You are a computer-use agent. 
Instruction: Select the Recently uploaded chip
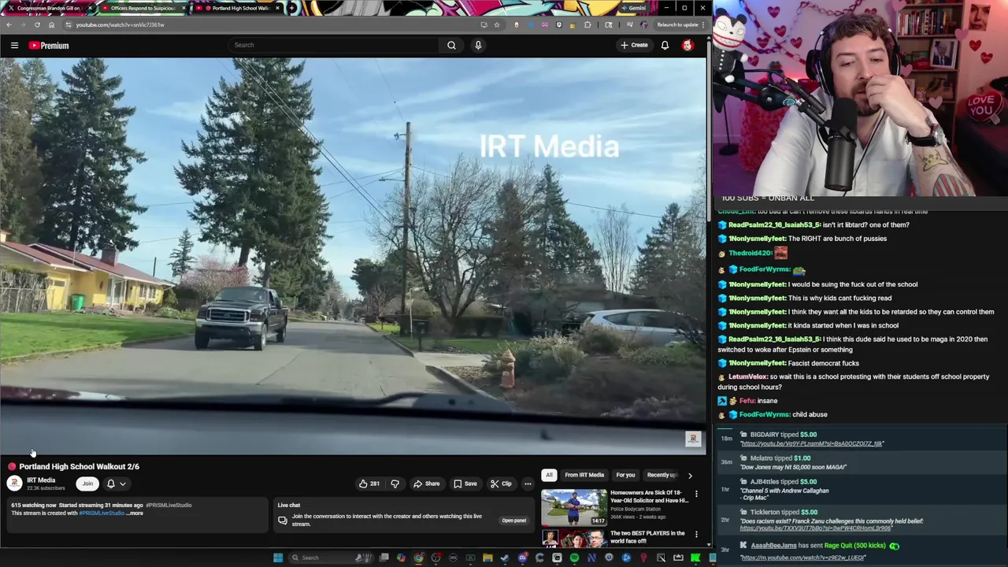click(x=661, y=475)
